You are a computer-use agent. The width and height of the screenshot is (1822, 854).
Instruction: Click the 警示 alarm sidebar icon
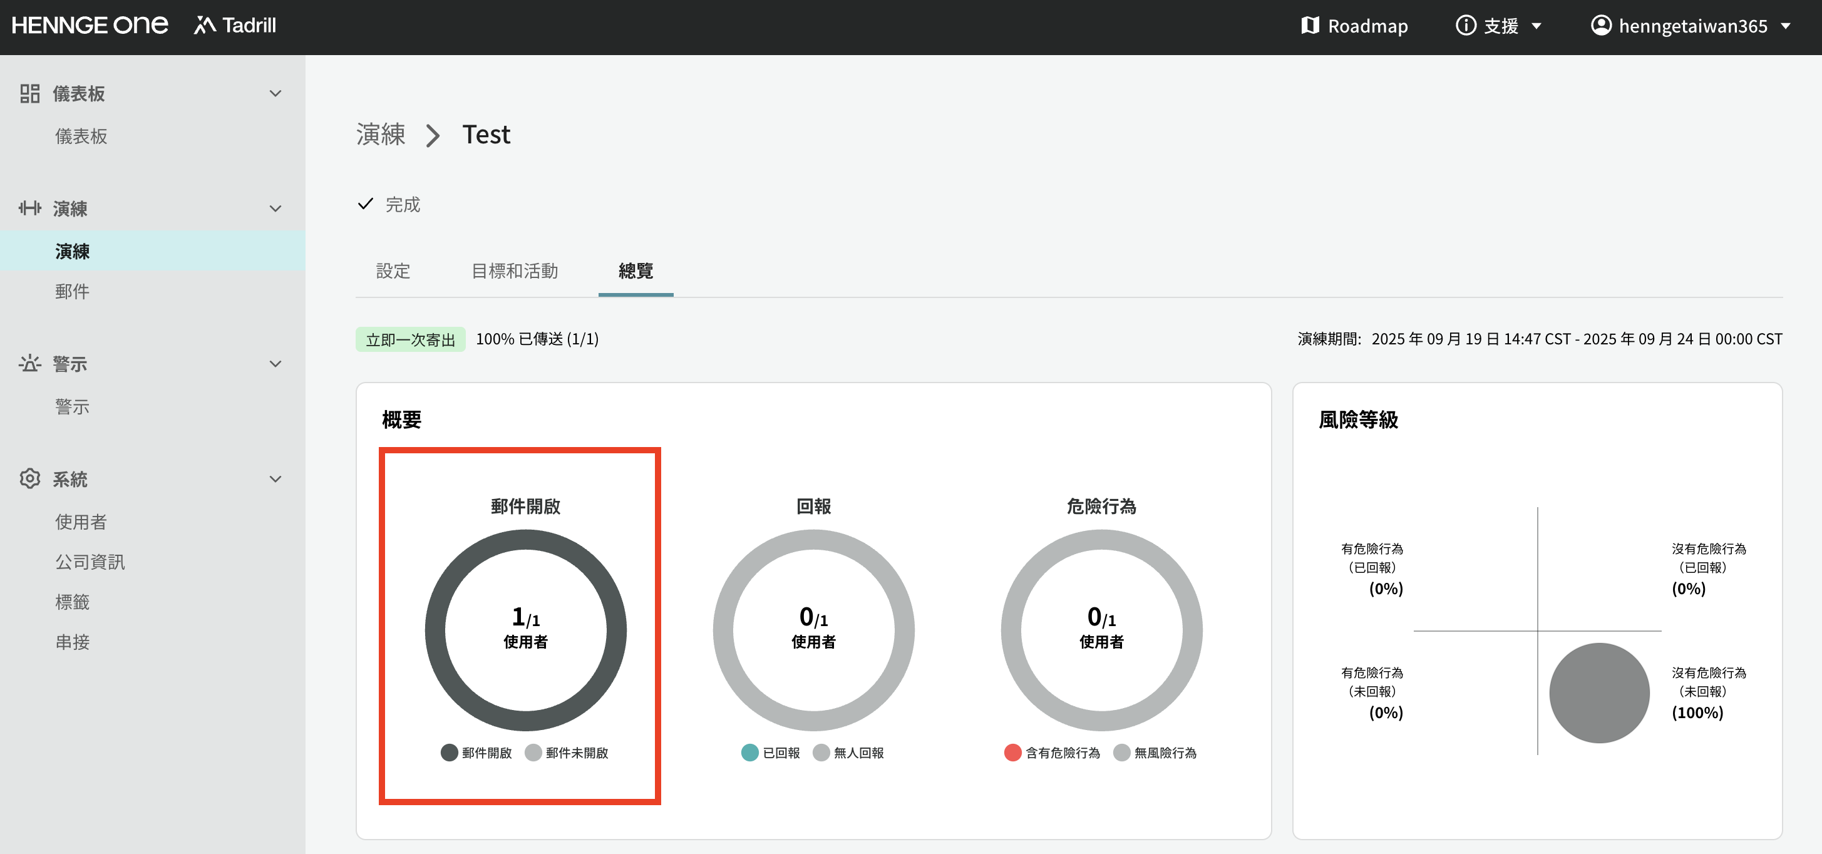point(29,364)
